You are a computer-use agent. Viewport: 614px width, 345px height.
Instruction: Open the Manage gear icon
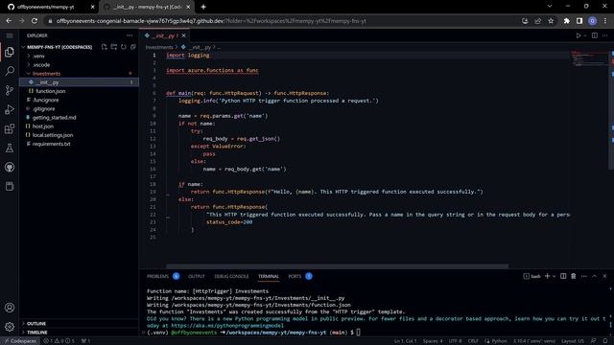pyautogui.click(x=10, y=327)
